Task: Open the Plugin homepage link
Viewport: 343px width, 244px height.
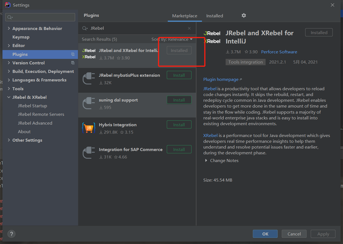Action: [222, 79]
